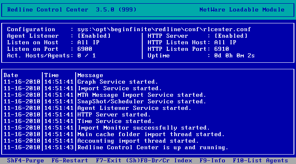Click the NetWare Loadable Module header text
296x164 pixels.
pyautogui.click(x=242, y=9)
